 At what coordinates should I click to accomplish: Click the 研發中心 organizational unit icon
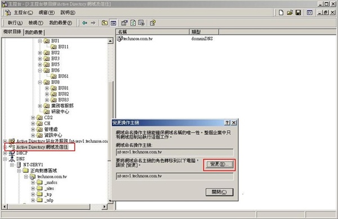(x=47, y=112)
